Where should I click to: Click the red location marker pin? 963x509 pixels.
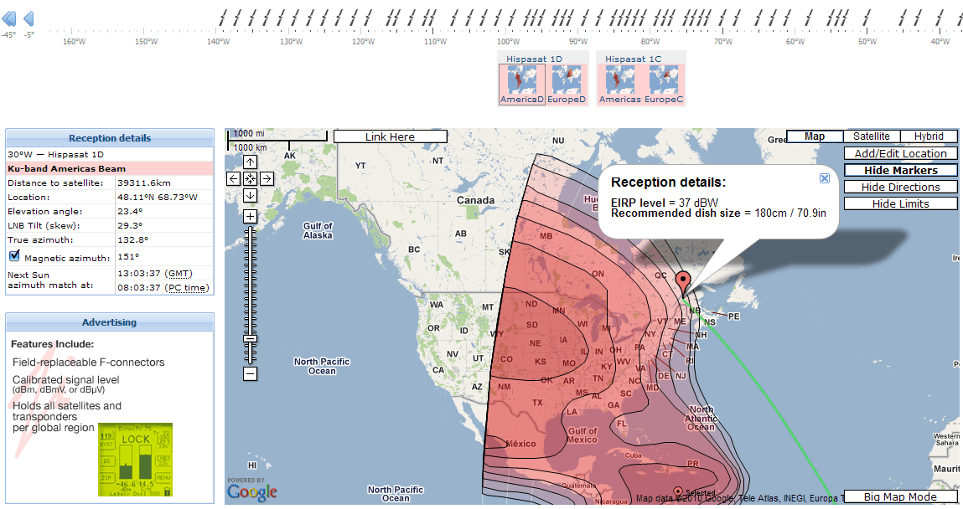tap(683, 283)
